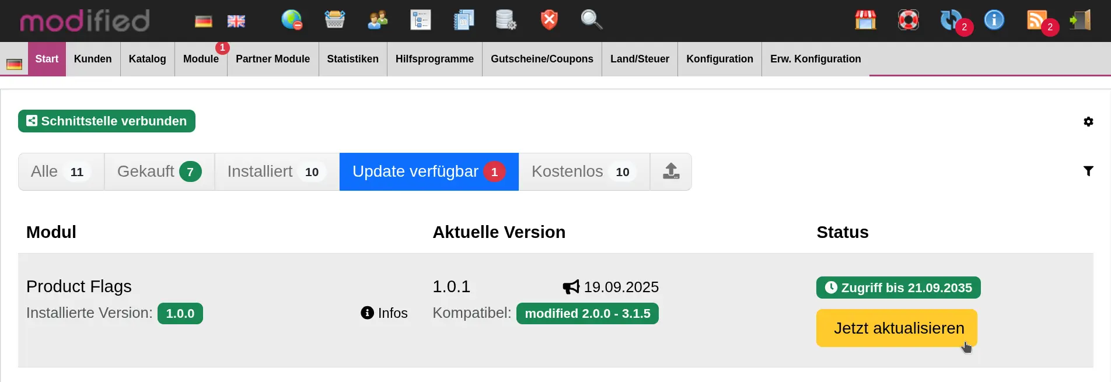Open Infos for Product Flags
Image resolution: width=1111 pixels, height=382 pixels.
pos(385,313)
